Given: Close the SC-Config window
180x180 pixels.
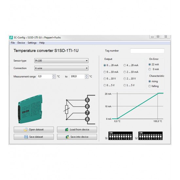Looking at the screenshot, I should tap(166, 37).
